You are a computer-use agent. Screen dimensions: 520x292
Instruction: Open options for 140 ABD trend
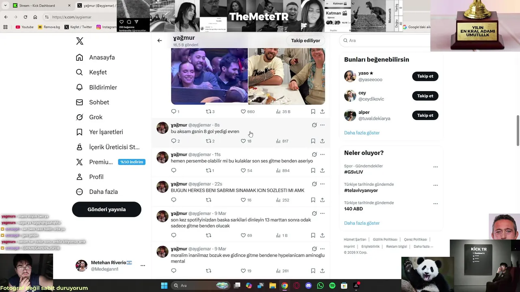point(435,203)
